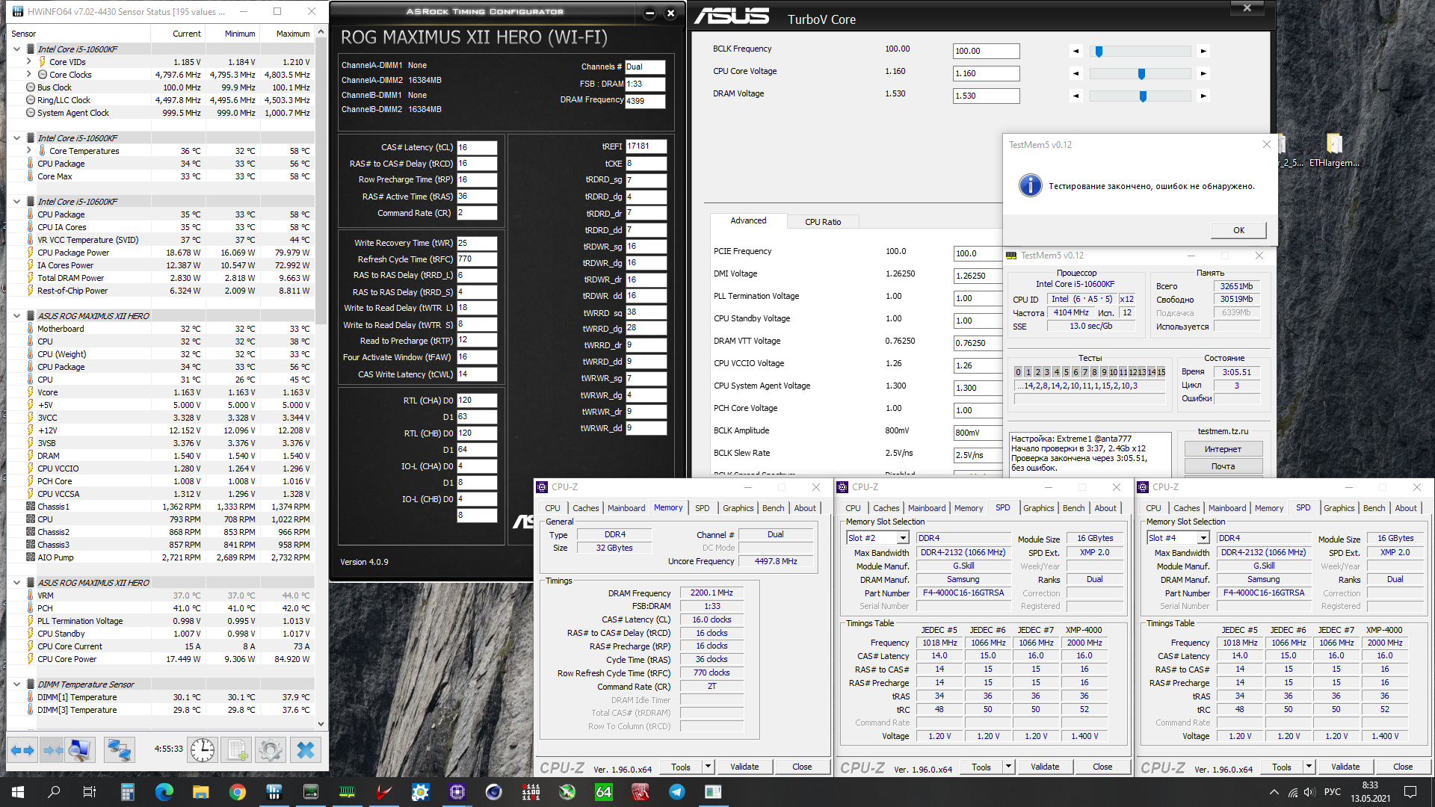Click the expand/collapse arrows icon in HWiNFO toolbar
Screen dimensions: 1435x807
pos(22,749)
